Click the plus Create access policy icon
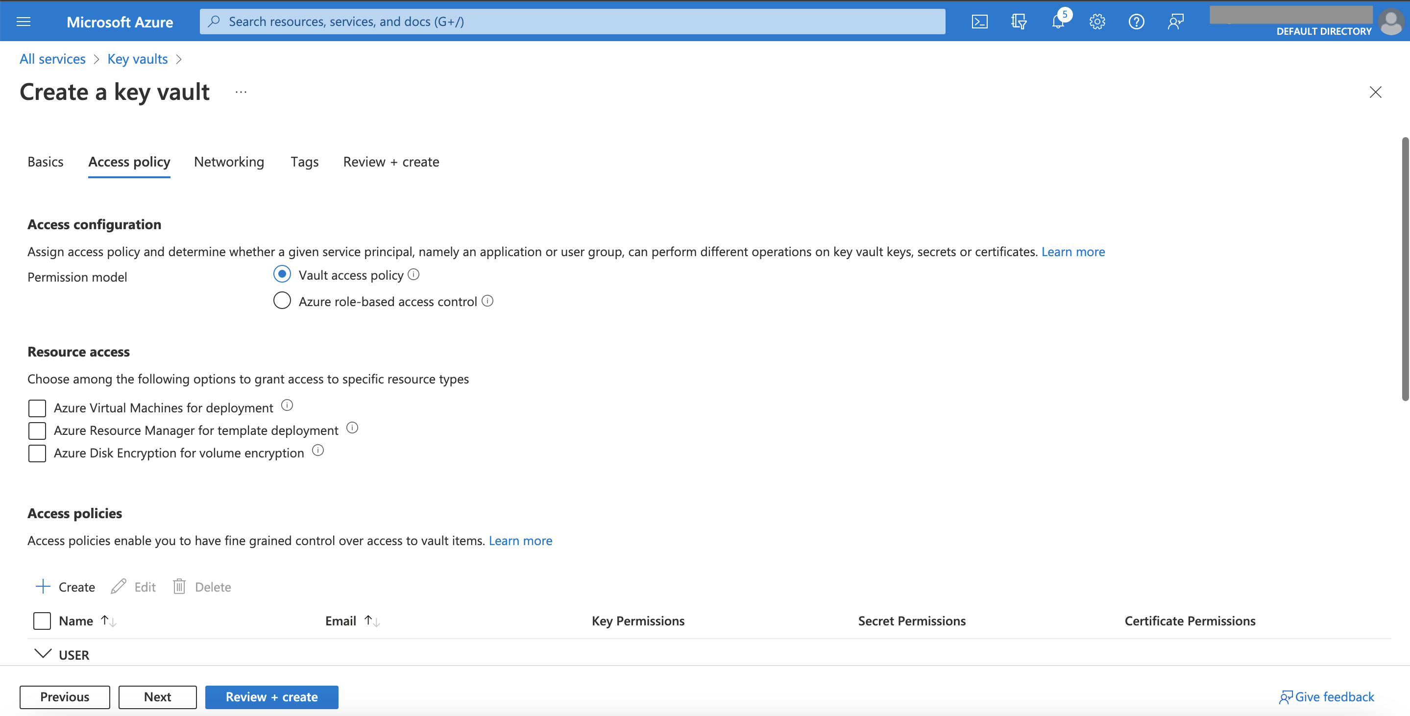Viewport: 1410px width, 716px height. click(43, 586)
